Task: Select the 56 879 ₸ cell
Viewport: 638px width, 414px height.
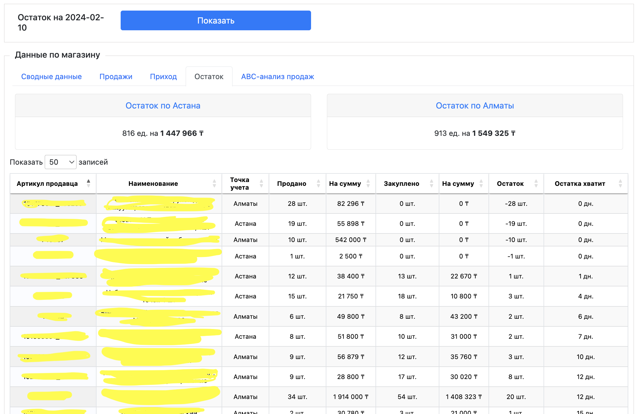Action: pos(351,357)
